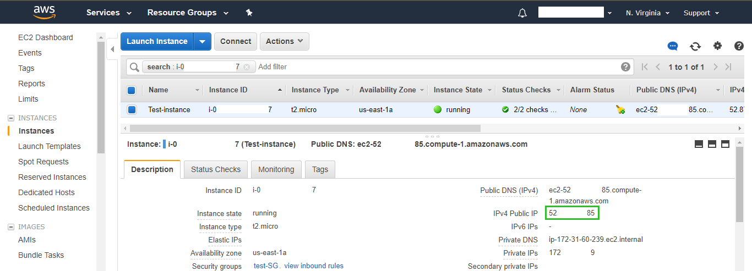Click the Add filter search field
The height and width of the screenshot is (271, 752).
pyautogui.click(x=435, y=67)
